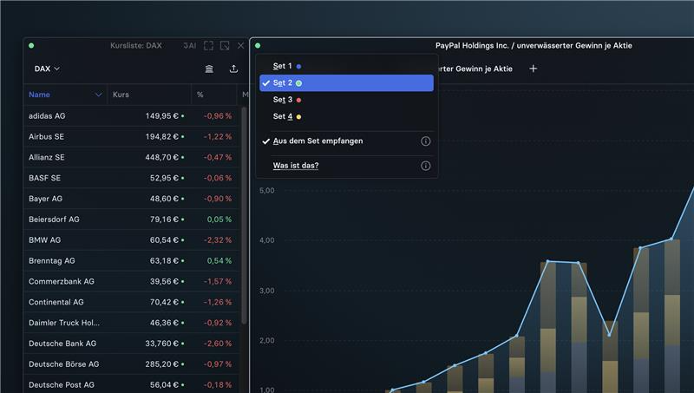Click the pop-out window icon in Kursliste header
The height and width of the screenshot is (393, 694).
(x=225, y=46)
